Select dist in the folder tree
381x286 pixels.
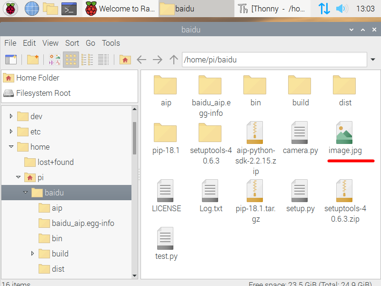click(x=51, y=269)
